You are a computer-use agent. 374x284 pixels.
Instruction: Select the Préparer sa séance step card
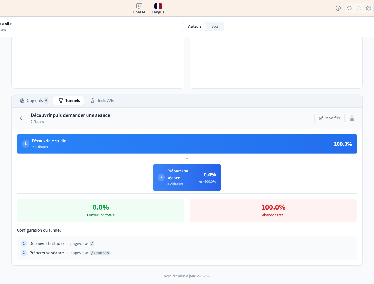point(187,177)
